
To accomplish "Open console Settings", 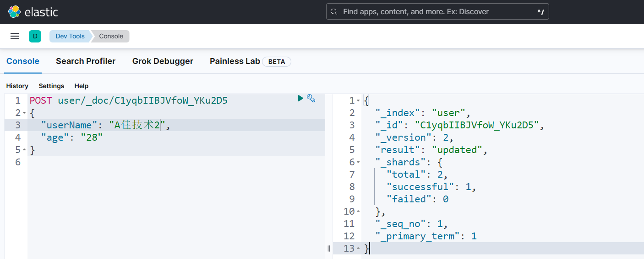I will click(x=51, y=86).
